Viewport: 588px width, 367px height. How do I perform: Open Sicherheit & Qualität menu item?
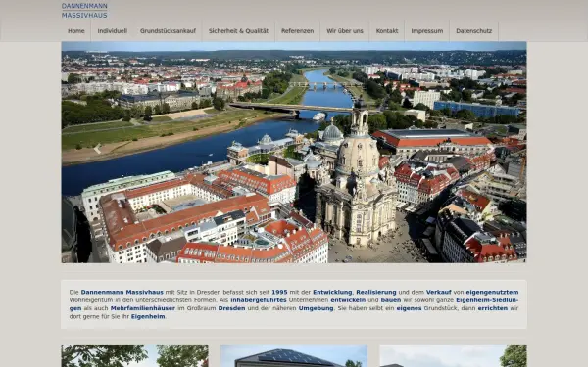pyautogui.click(x=238, y=31)
